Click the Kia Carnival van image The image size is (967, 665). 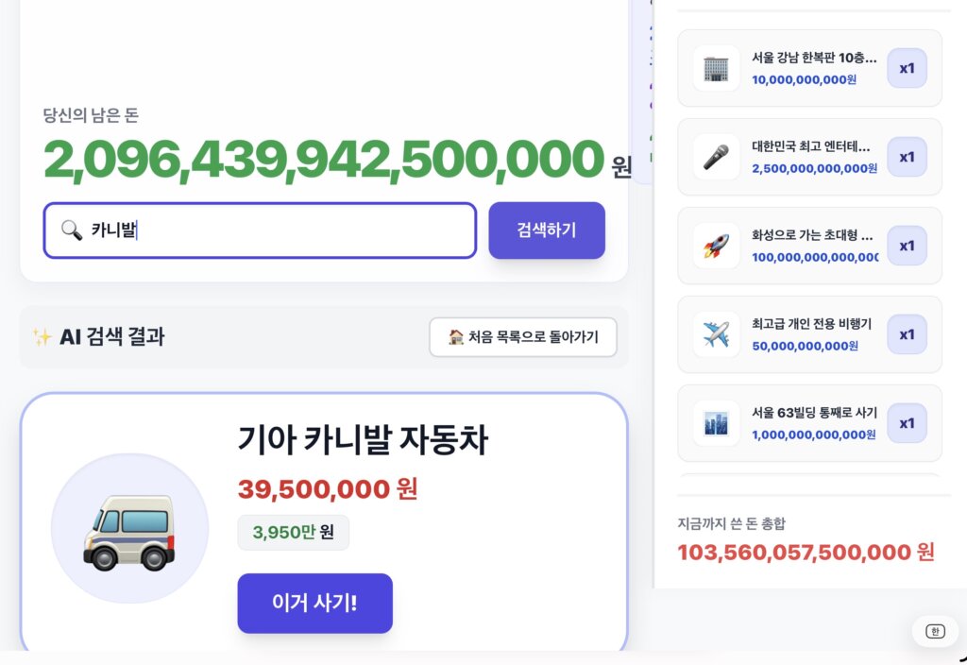pyautogui.click(x=129, y=532)
